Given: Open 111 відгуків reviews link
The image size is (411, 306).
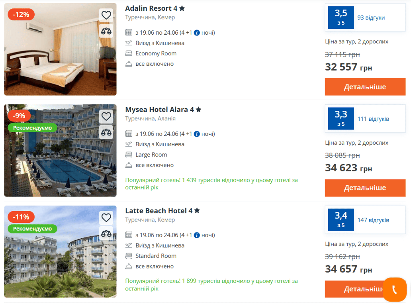Looking at the screenshot, I should tap(373, 119).
